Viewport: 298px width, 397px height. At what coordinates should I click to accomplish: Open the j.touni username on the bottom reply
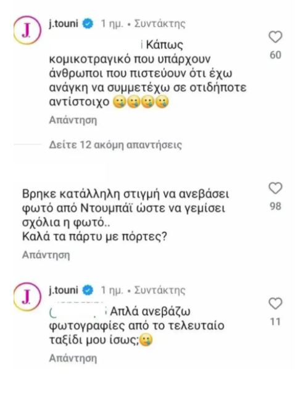coord(63,290)
